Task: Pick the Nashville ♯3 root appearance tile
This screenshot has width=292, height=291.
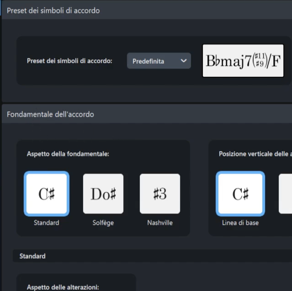Action: (160, 194)
